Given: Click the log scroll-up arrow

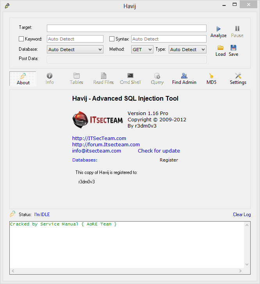Looking at the screenshot, I should pos(247,225).
